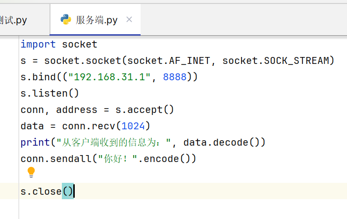
Task: Click the buffer size 1024 in conn.recv
Action: click(x=133, y=126)
